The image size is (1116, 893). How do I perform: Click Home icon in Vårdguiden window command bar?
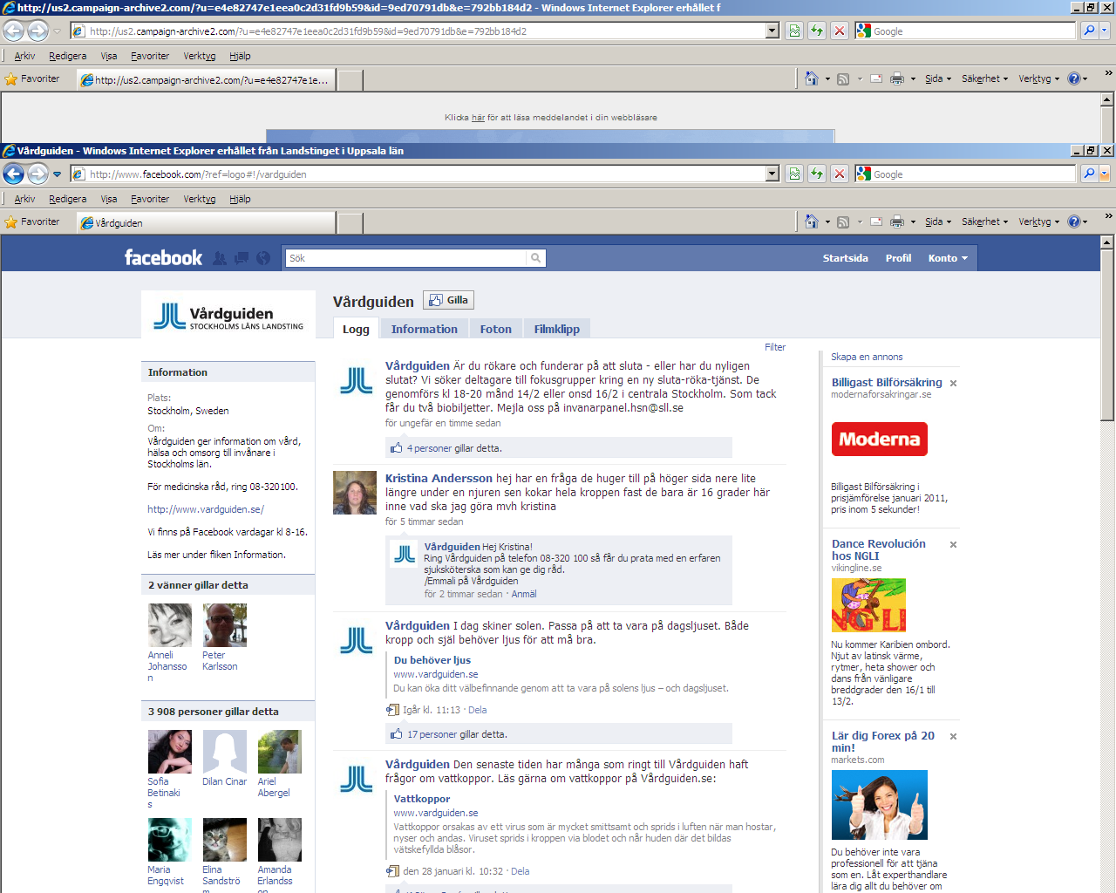(811, 222)
